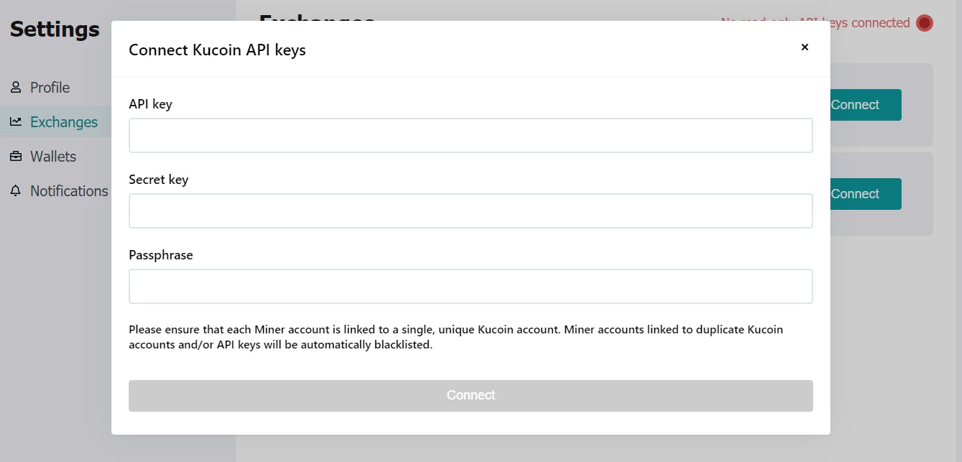
Task: Select Exchanges in the settings sidebar
Action: [64, 122]
